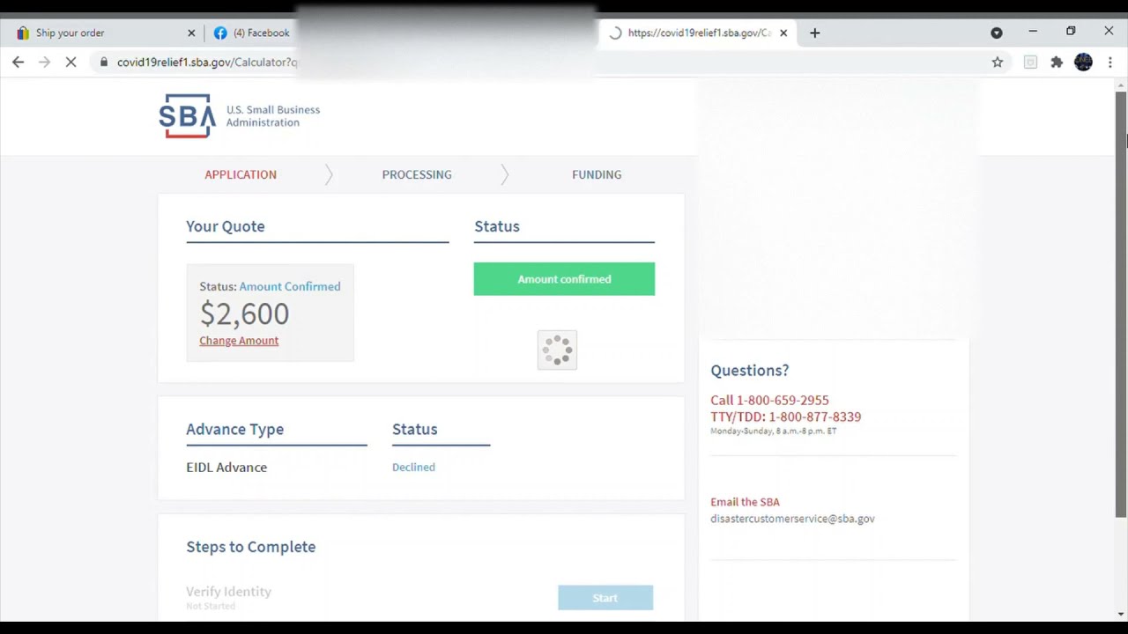Restore down the Chrome window

(1071, 32)
